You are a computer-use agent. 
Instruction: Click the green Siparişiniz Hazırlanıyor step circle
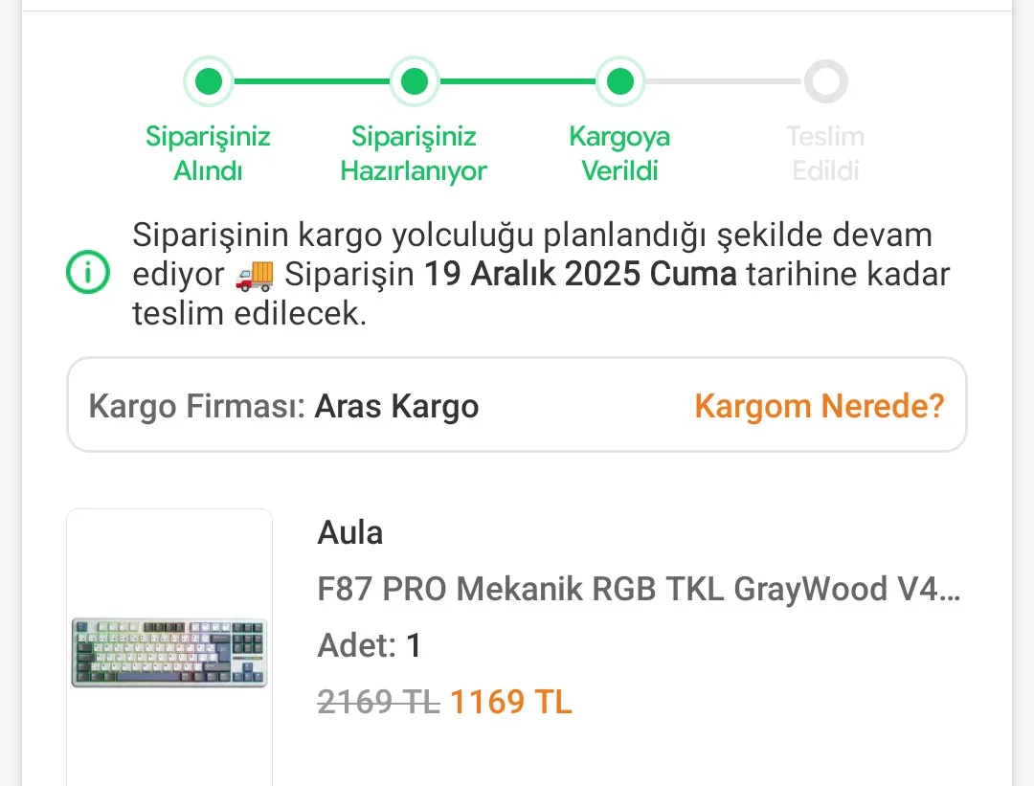(x=414, y=81)
